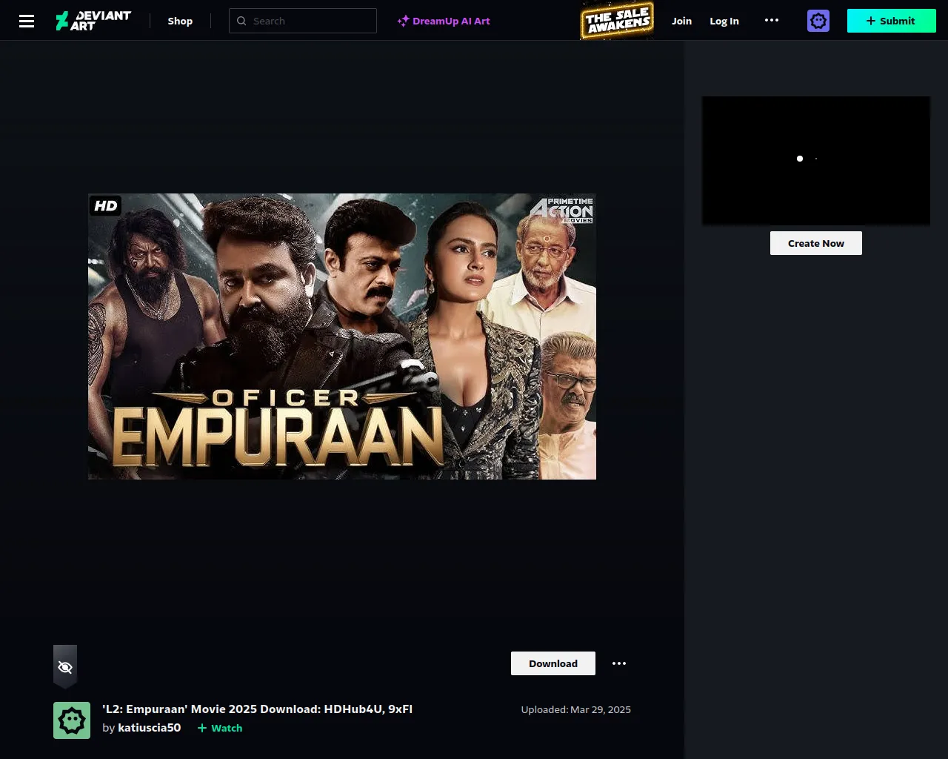948x759 pixels.
Task: Toggle the crossed-eye visibility badge
Action: point(65,667)
